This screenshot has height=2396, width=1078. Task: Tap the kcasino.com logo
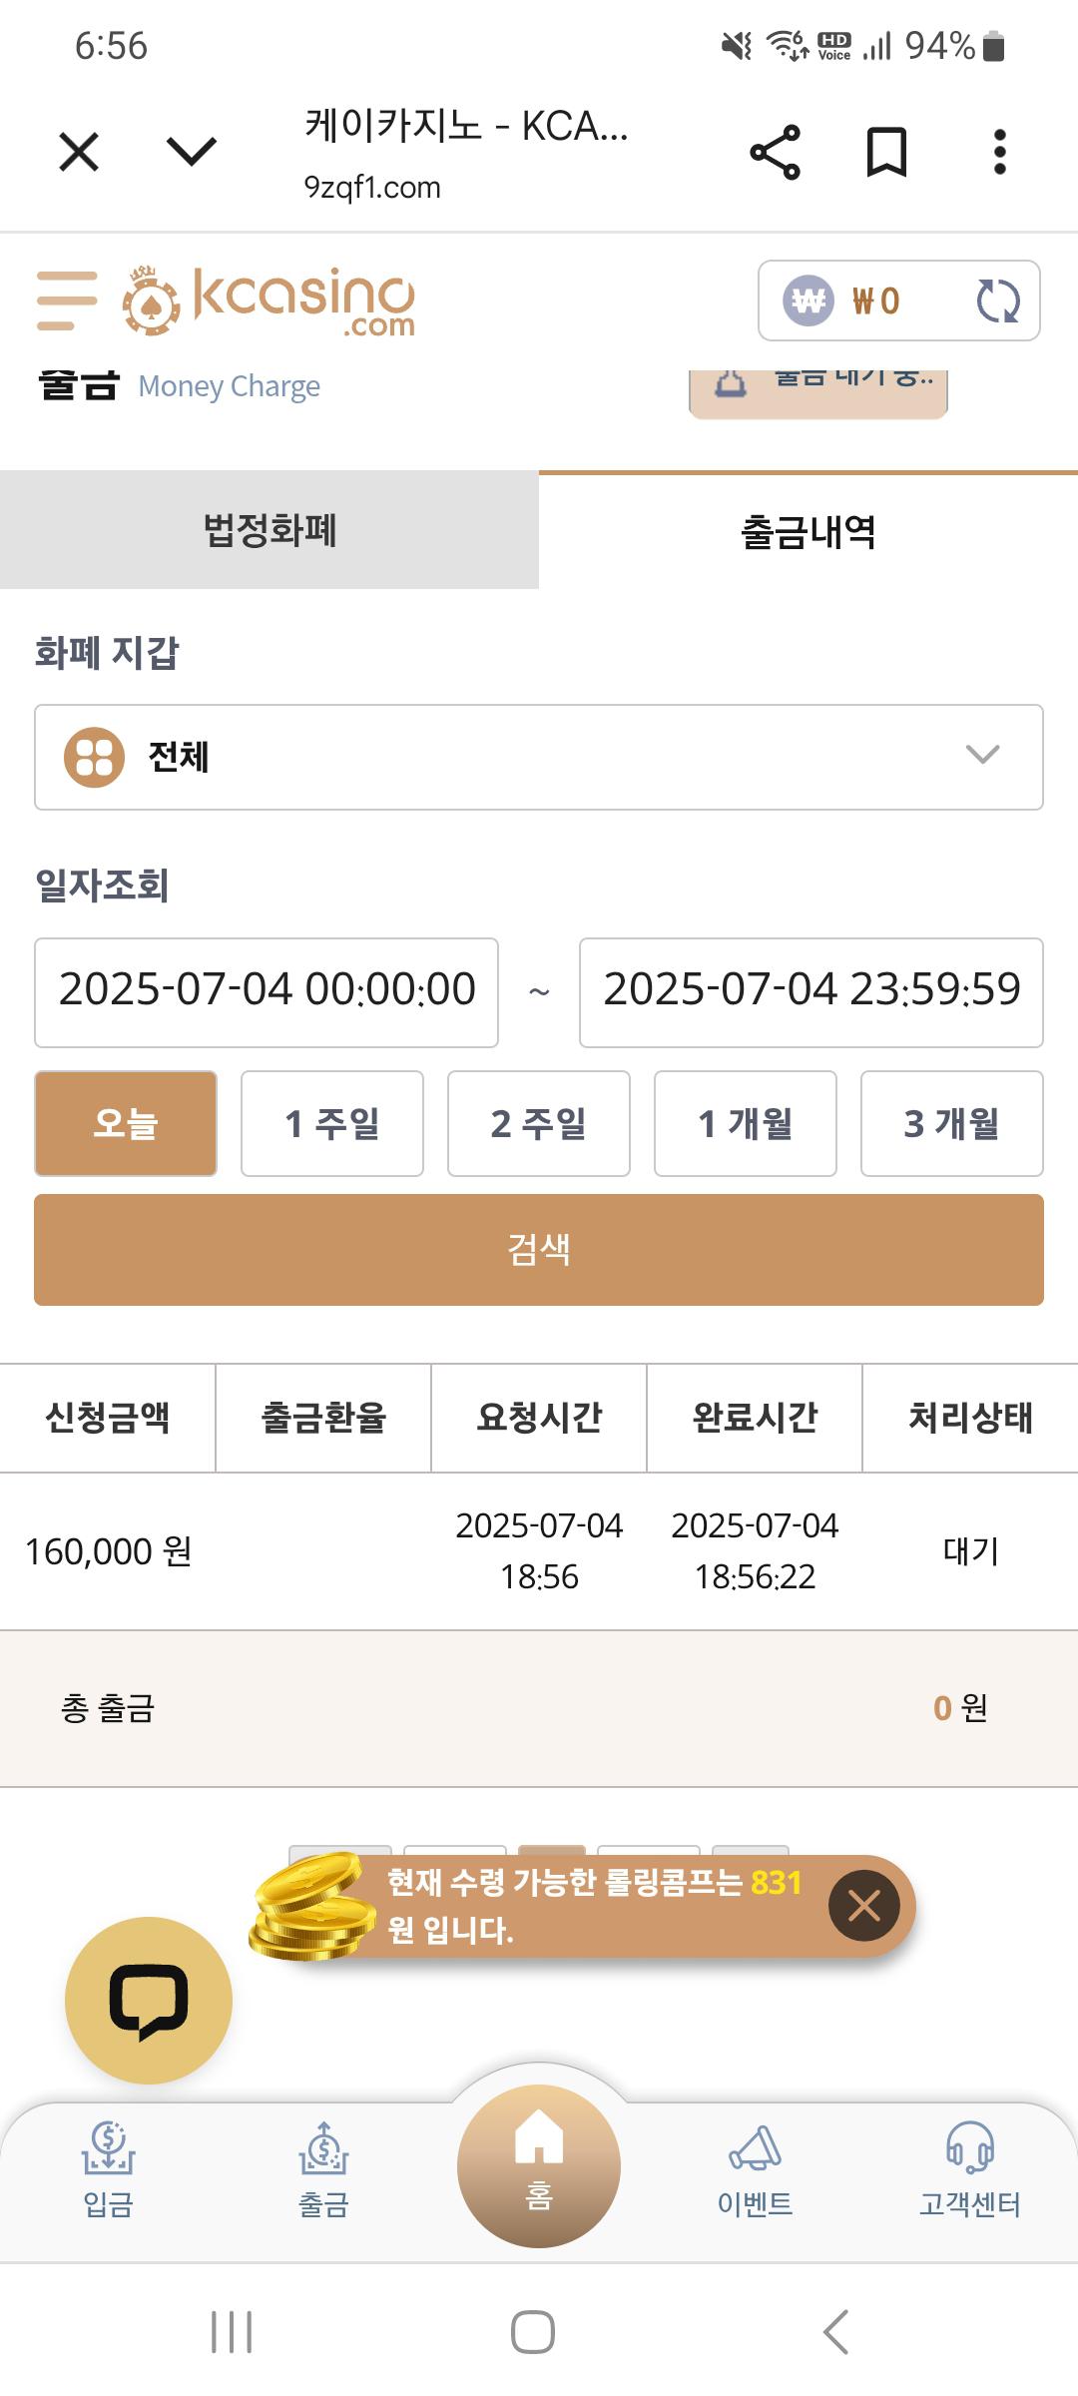[269, 300]
